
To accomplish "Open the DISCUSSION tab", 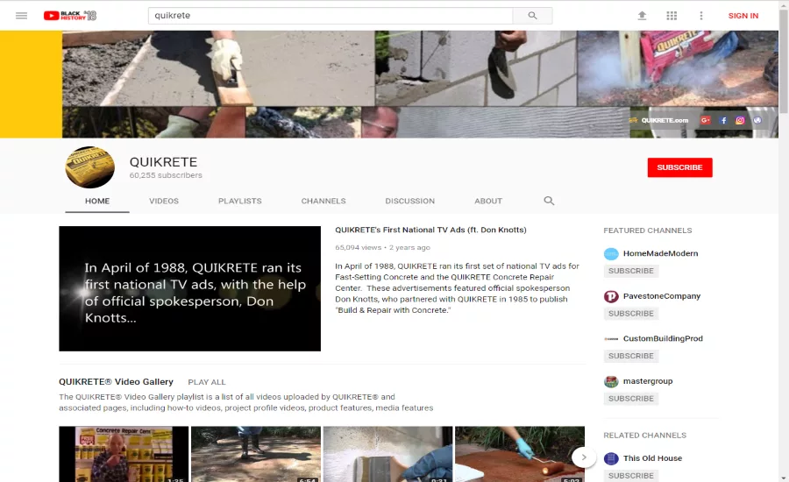I will pos(410,201).
